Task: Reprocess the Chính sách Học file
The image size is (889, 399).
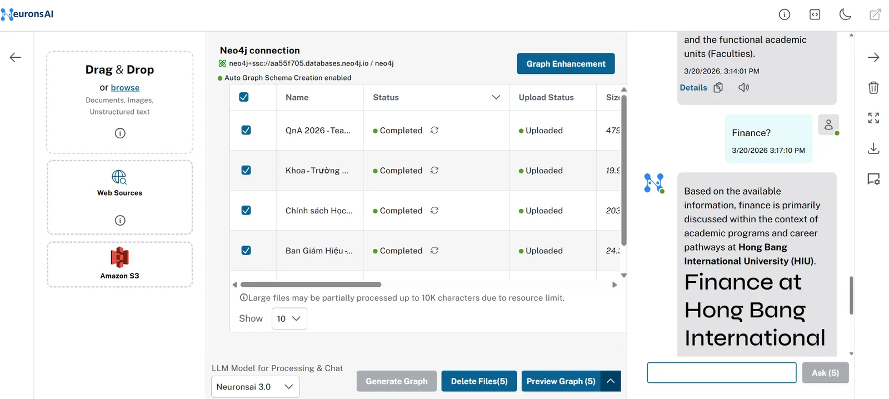Action: coord(434,210)
